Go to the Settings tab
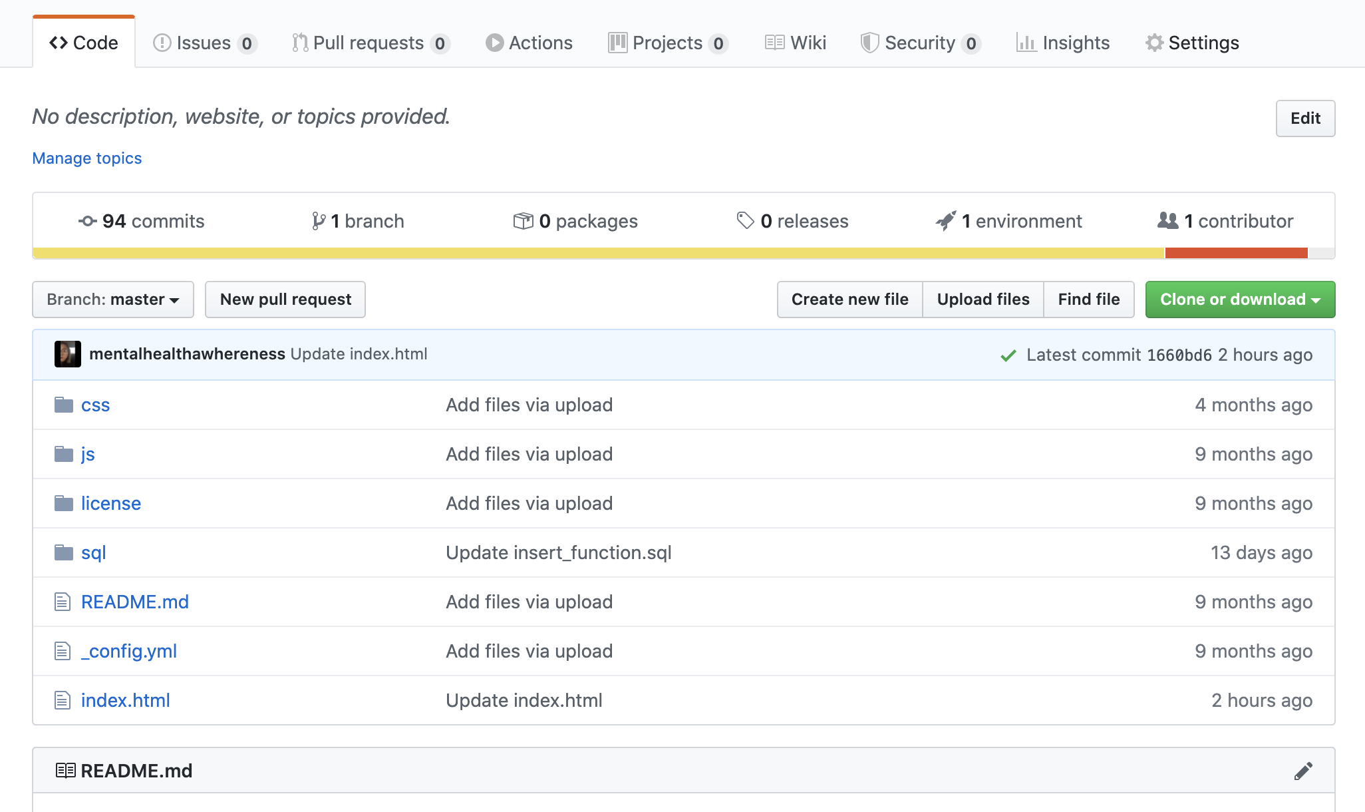Viewport: 1365px width, 812px height. point(1192,43)
